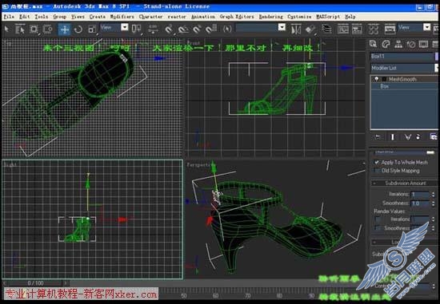The image size is (440, 304).
Task: Click the Iterations value field
Action: pos(420,194)
